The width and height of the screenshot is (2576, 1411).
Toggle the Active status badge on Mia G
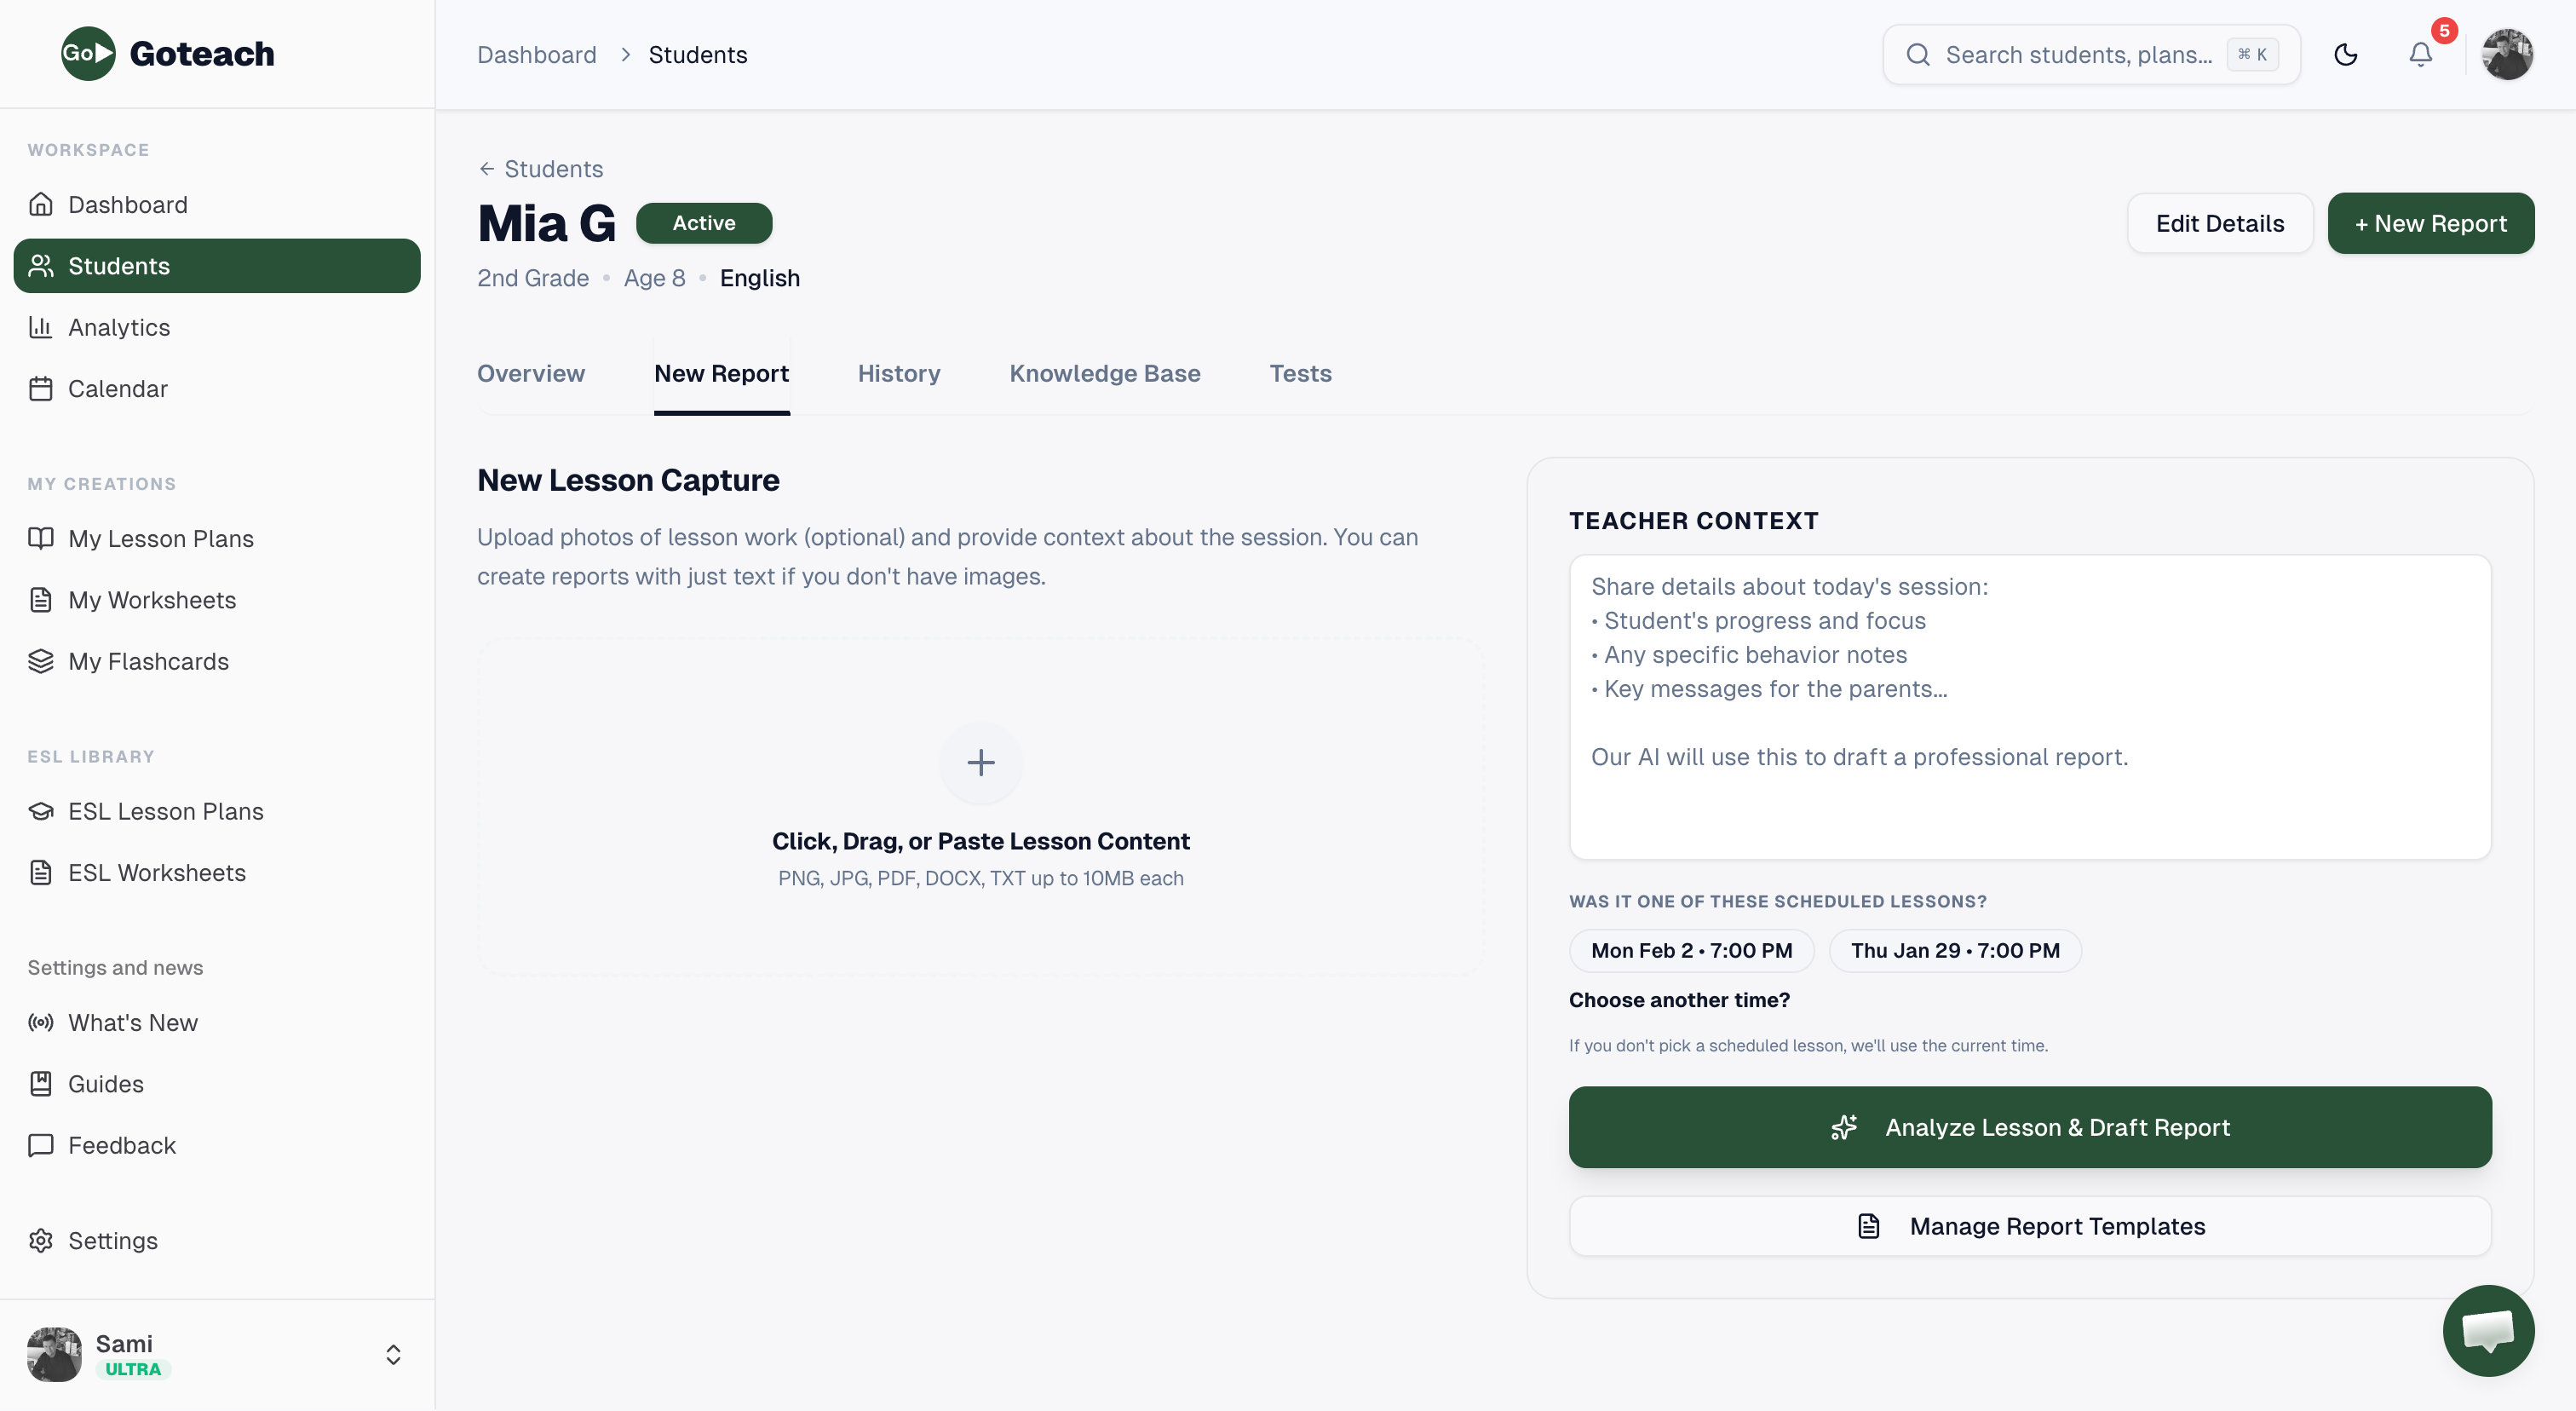coord(703,222)
